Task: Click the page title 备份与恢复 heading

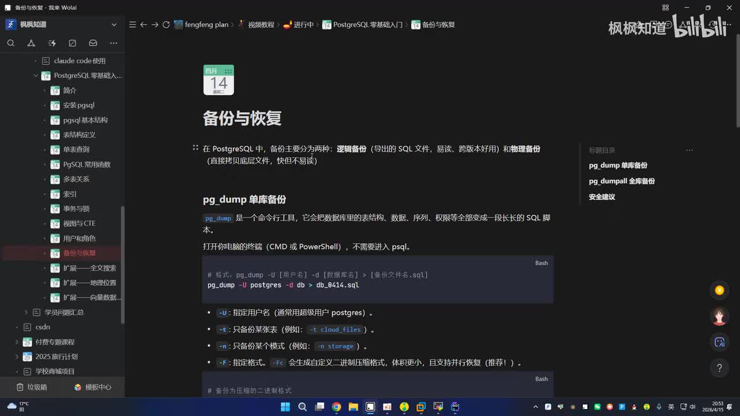Action: point(242,118)
